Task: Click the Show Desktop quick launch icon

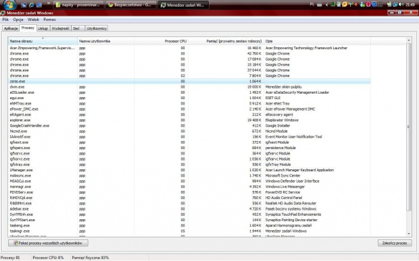Action: coord(24,5)
